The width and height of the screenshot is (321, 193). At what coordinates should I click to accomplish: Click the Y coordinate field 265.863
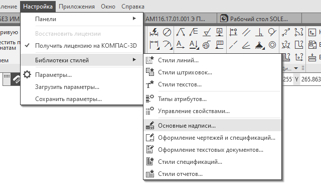311,79
